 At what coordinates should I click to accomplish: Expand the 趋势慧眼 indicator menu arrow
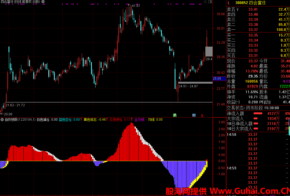(x=2, y=120)
